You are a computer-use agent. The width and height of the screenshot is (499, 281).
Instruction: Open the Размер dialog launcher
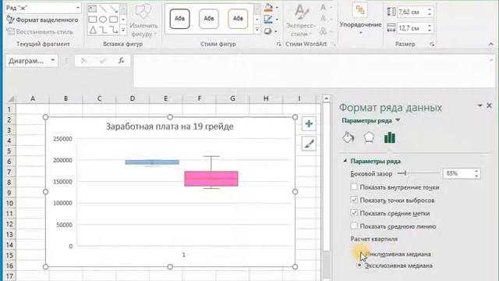[432, 44]
